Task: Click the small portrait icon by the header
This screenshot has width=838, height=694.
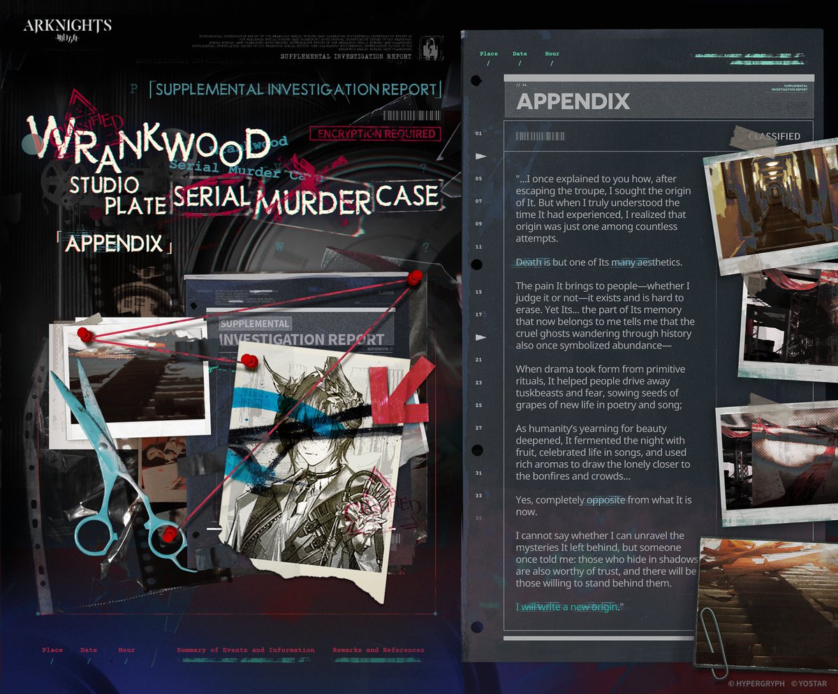Action: (x=430, y=48)
